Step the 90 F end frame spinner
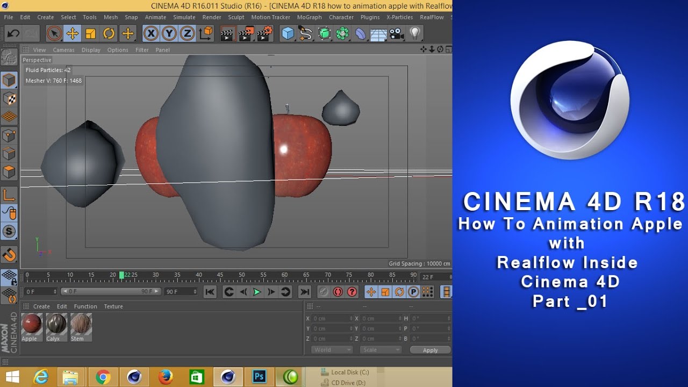This screenshot has width=688, height=387. (195, 292)
